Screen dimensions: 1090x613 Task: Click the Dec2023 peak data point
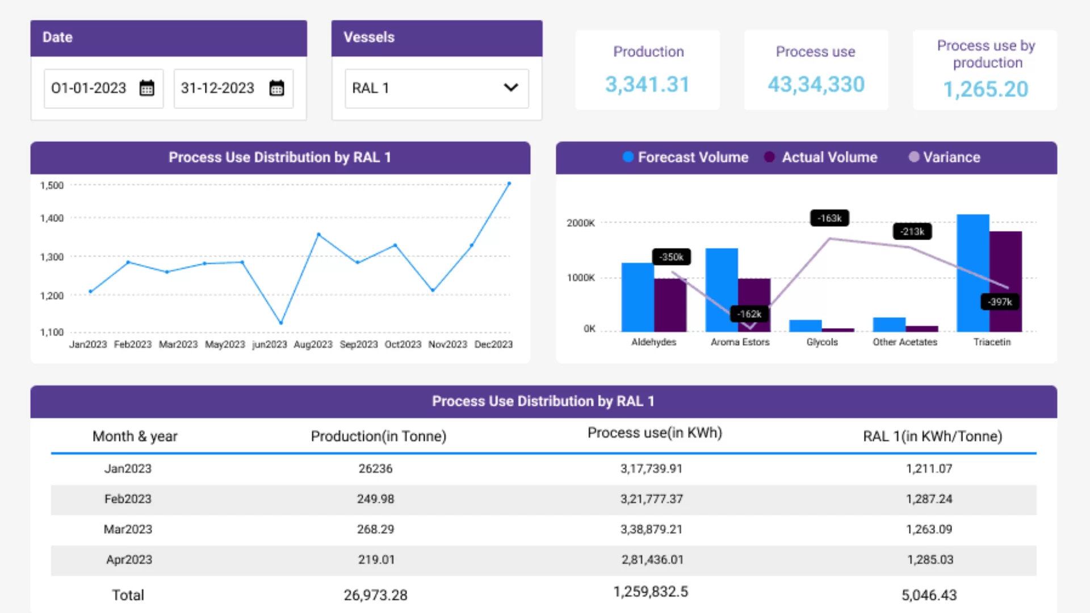tap(509, 183)
